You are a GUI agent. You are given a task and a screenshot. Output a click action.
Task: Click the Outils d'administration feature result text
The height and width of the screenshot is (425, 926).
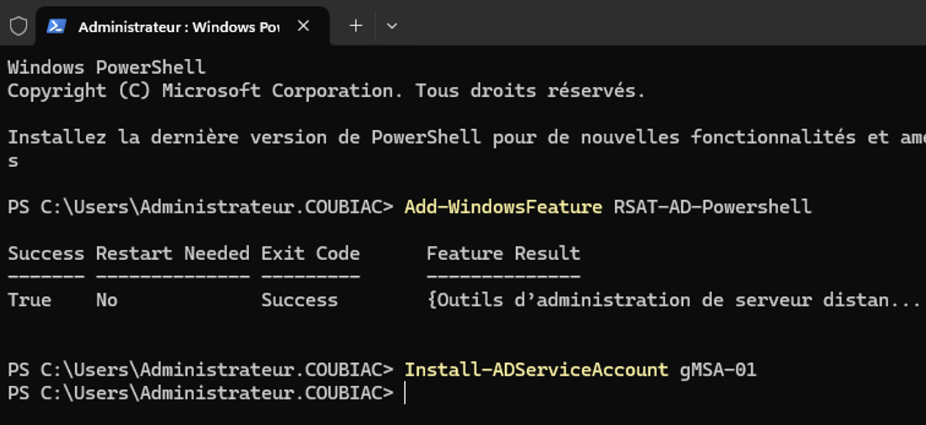tap(672, 300)
